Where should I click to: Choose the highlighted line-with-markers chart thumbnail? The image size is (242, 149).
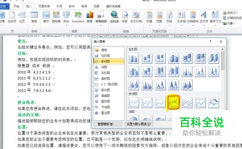coord(173,102)
